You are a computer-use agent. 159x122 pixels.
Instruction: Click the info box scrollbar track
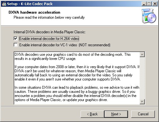(x=142, y=78)
